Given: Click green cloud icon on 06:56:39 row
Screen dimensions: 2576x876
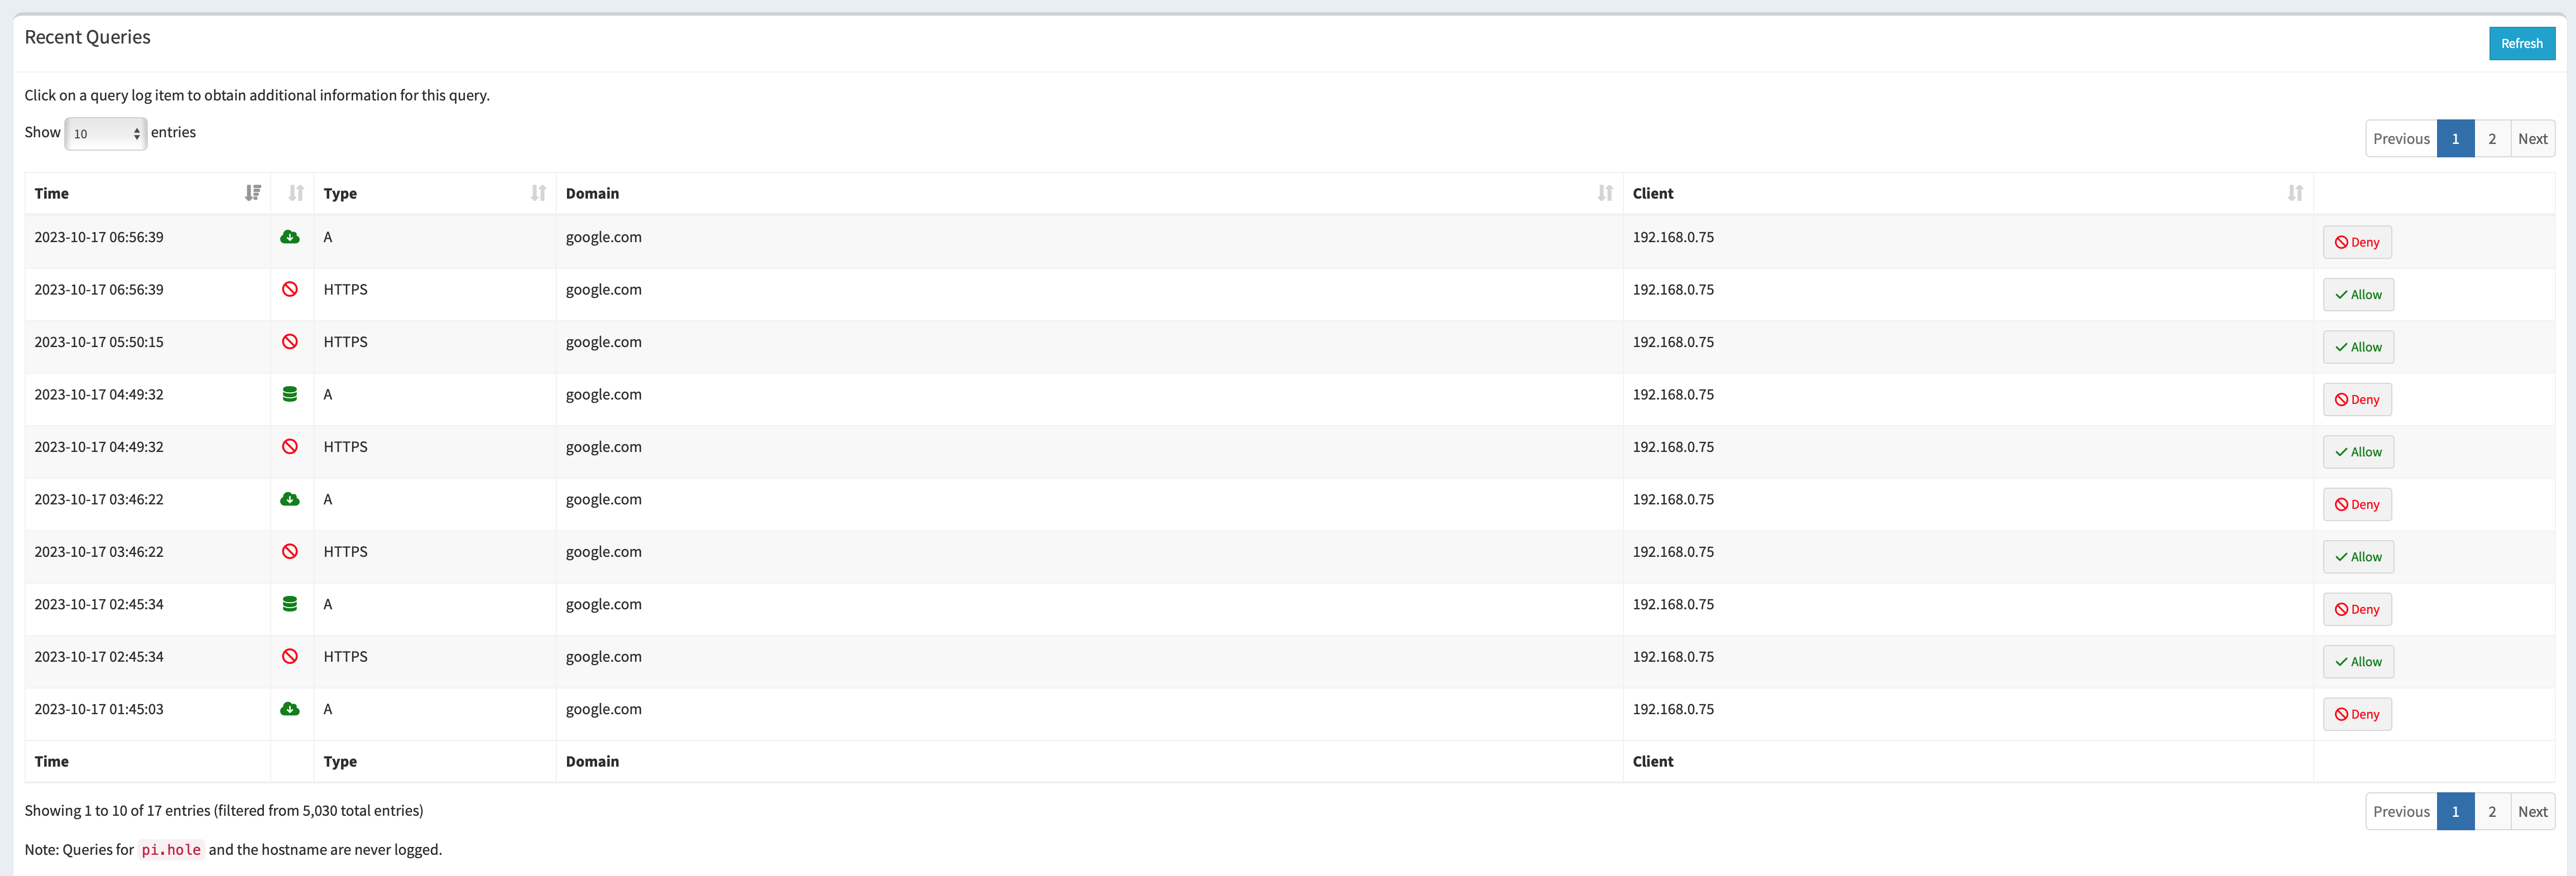Looking at the screenshot, I should click(290, 237).
